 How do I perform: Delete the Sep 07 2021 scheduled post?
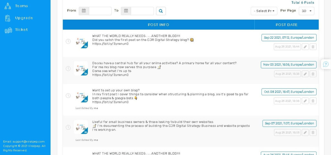(x=313, y=132)
